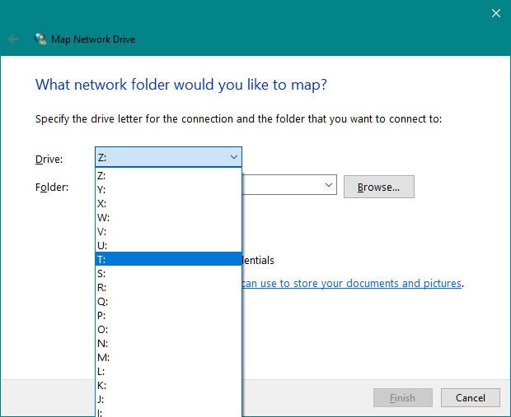Select drive letter V: in the list

click(168, 231)
